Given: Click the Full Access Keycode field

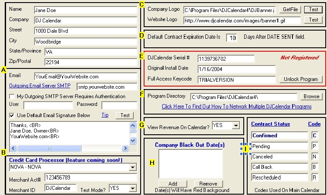Looking at the screenshot, I should (237, 80).
